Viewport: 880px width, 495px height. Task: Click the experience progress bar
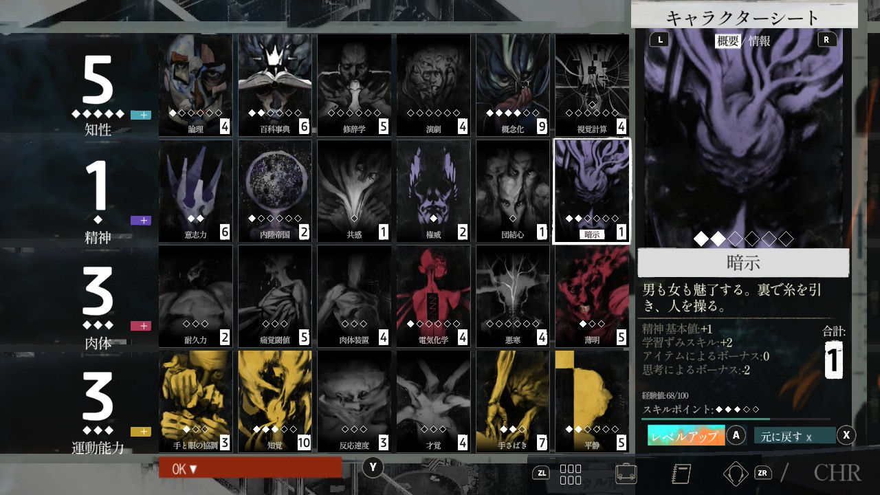(x=736, y=419)
